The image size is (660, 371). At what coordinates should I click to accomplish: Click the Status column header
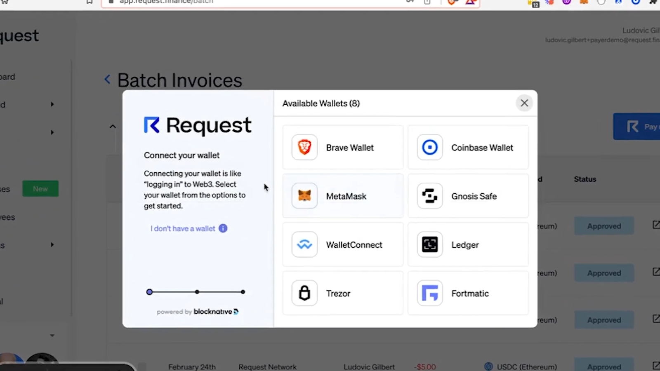tap(585, 179)
